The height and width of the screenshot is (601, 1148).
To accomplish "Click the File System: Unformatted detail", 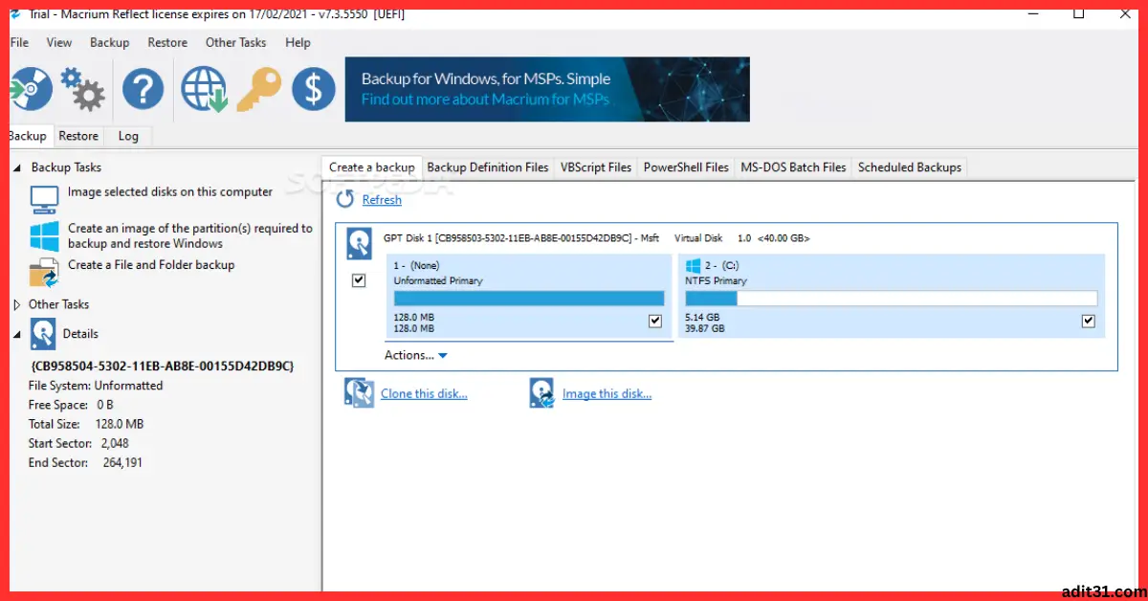I will [96, 386].
